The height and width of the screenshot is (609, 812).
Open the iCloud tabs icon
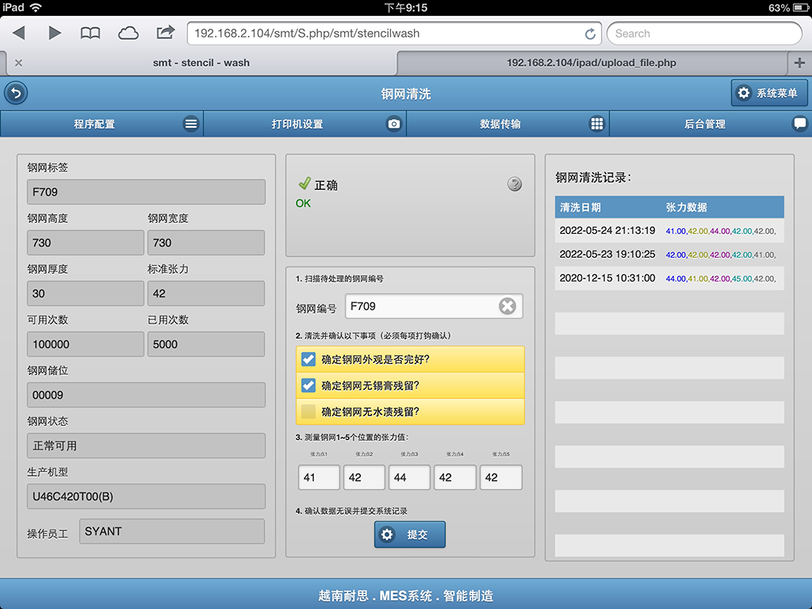tap(128, 33)
